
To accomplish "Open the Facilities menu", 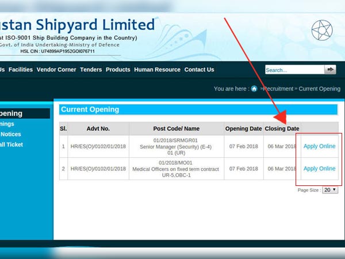I will point(21,70).
